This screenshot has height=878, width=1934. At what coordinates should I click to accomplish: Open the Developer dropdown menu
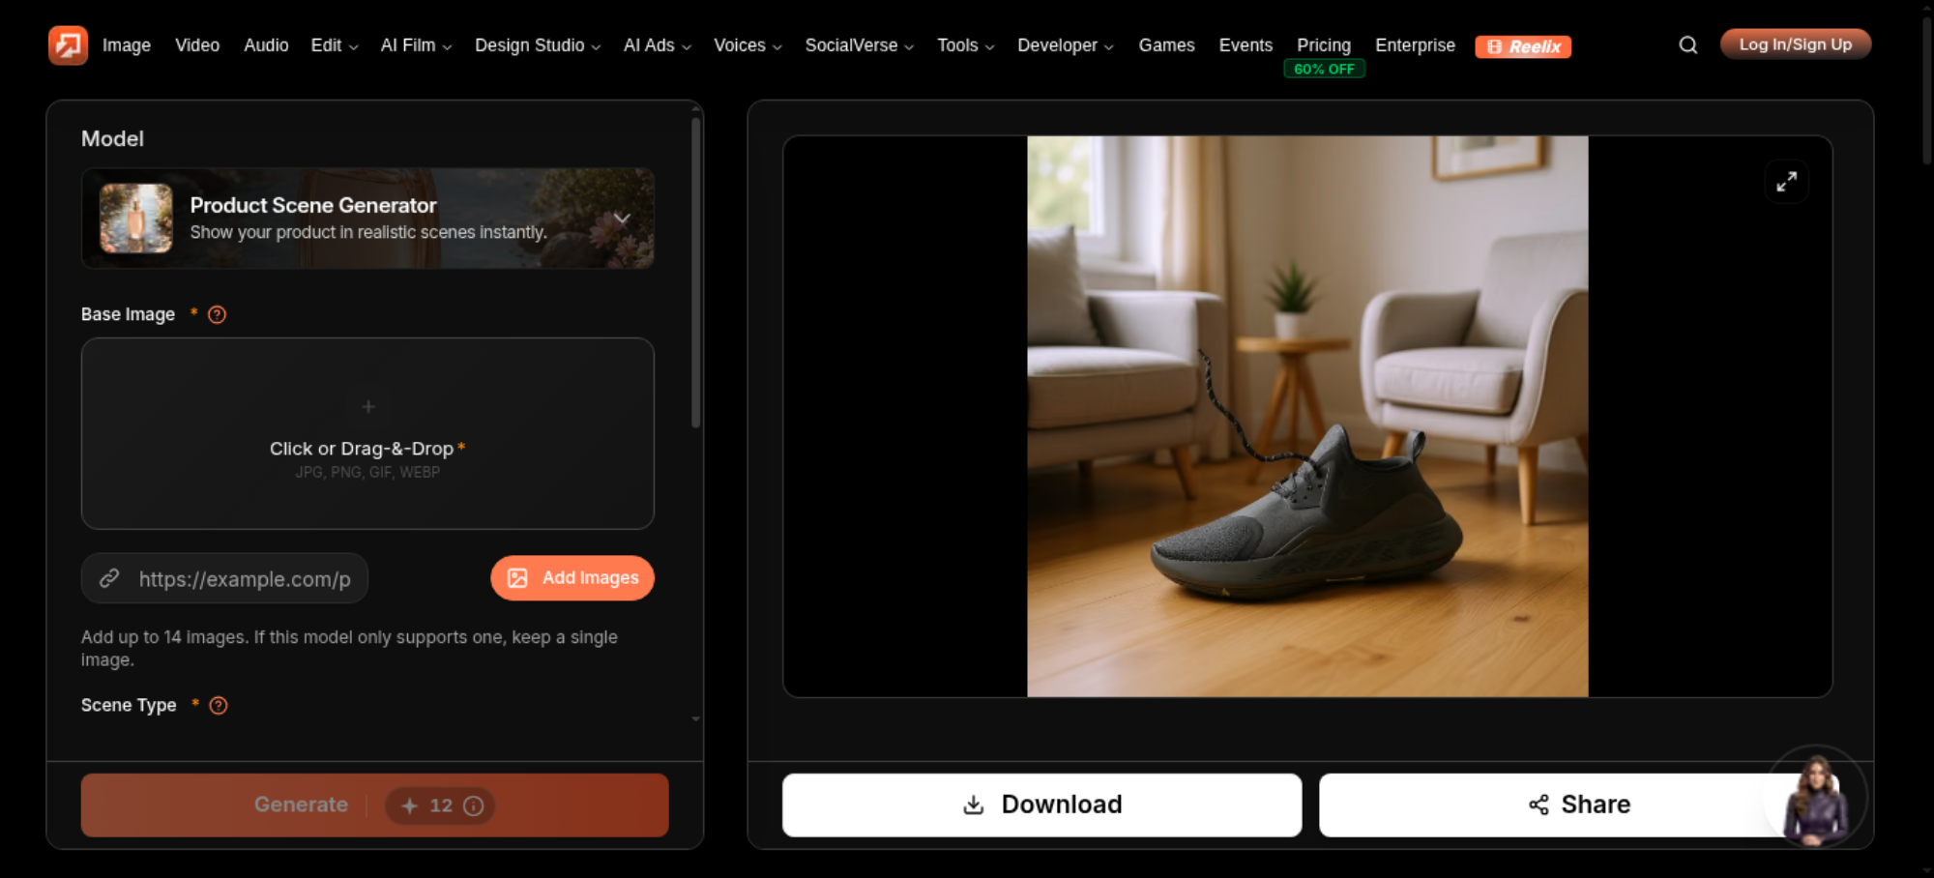coord(1065,45)
